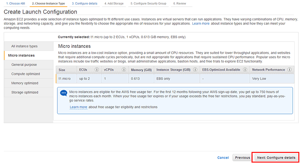Click info icon beside Network Performance
Image resolution: width=300 pixels, height=164 pixels.
289,70
